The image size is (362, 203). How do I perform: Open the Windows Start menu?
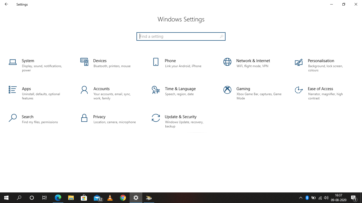(6, 198)
